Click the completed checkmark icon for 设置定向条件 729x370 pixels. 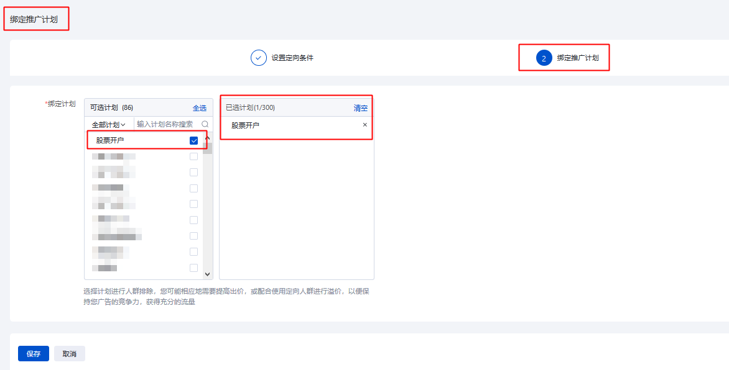259,58
